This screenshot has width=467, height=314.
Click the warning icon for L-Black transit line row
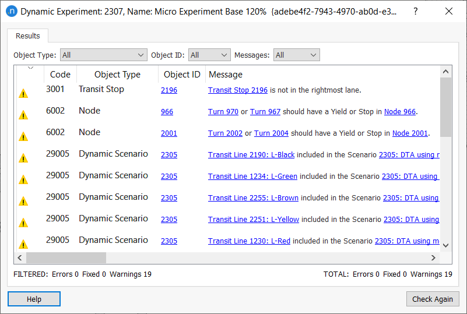pyautogui.click(x=23, y=158)
